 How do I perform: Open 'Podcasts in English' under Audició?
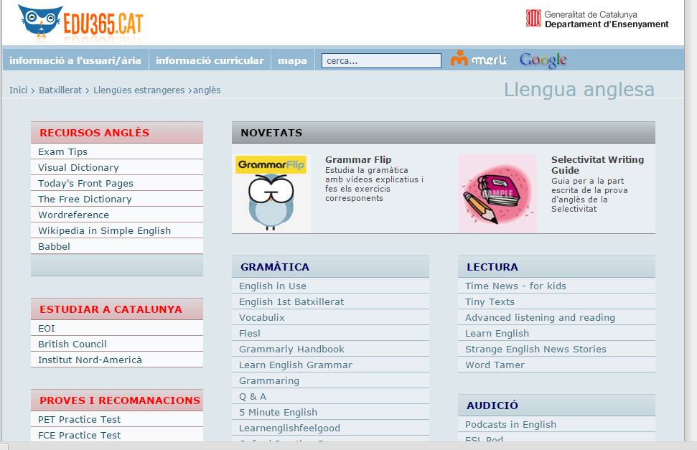tap(510, 425)
